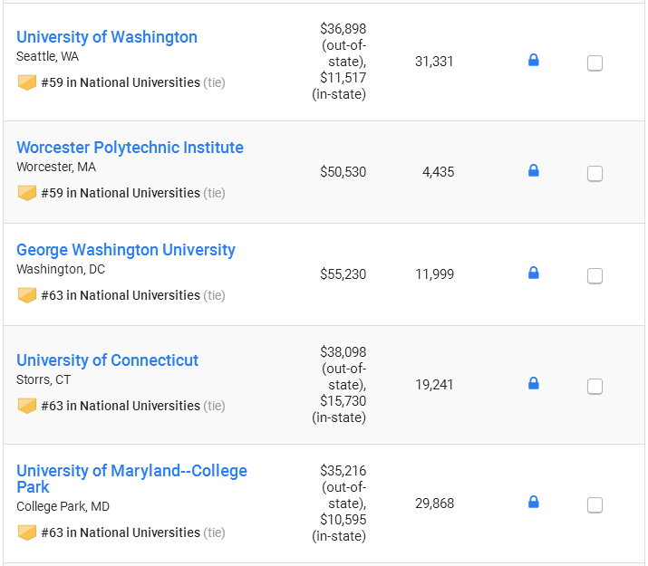
Task: Open University of Maryland--College Park link
Action: [131, 479]
